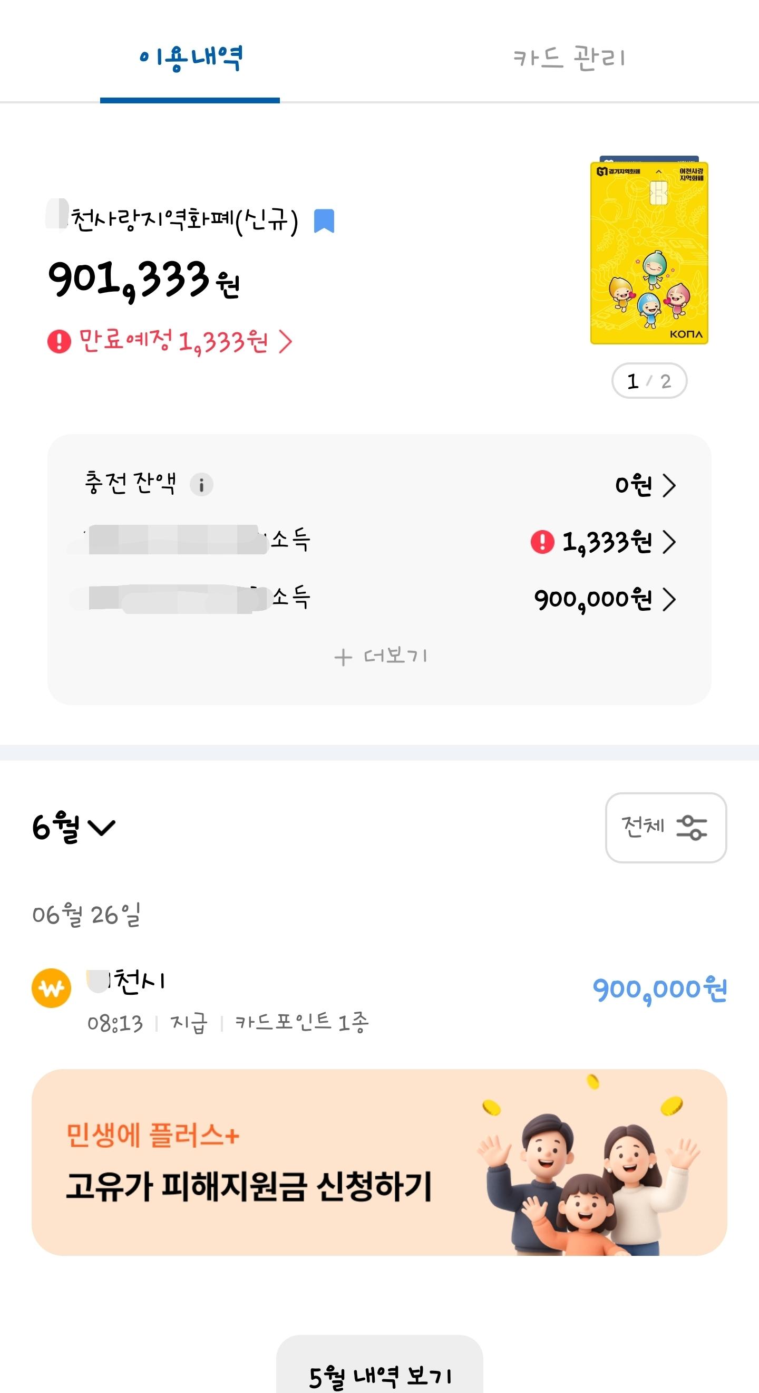Tap the red warning icon beside 만료예정

(x=60, y=341)
